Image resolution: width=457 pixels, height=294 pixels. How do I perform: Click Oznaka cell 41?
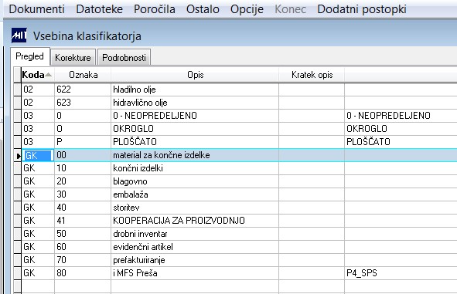(x=83, y=221)
